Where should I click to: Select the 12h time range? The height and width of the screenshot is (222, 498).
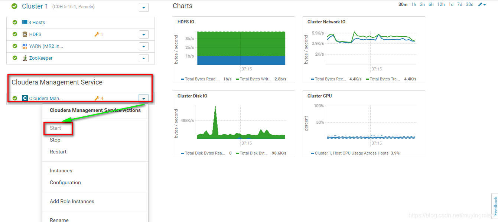click(441, 4)
